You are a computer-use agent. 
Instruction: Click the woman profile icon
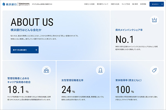pos(100,70)
